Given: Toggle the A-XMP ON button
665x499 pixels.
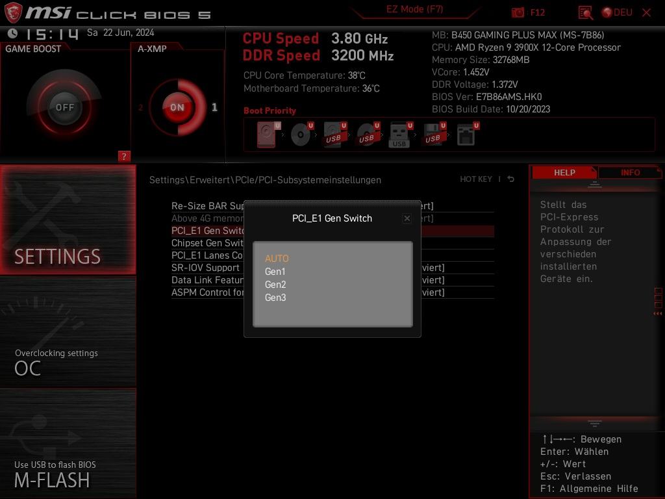Looking at the screenshot, I should coord(177,107).
